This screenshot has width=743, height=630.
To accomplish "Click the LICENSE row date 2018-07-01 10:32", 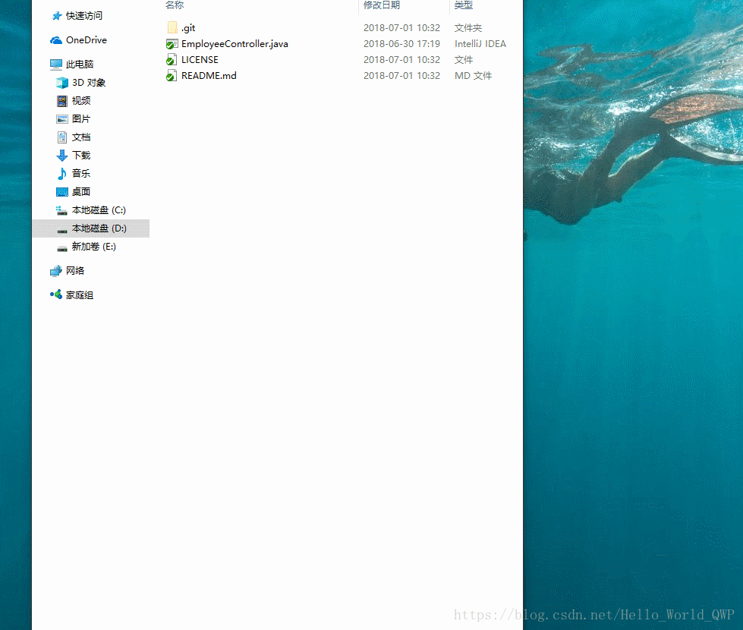I will [x=401, y=60].
